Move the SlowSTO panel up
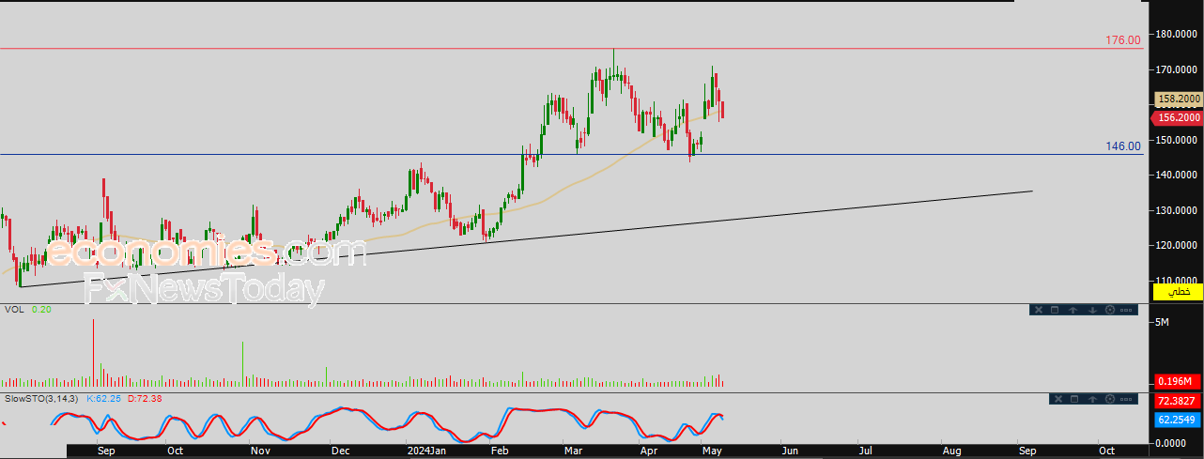 (x=1092, y=399)
